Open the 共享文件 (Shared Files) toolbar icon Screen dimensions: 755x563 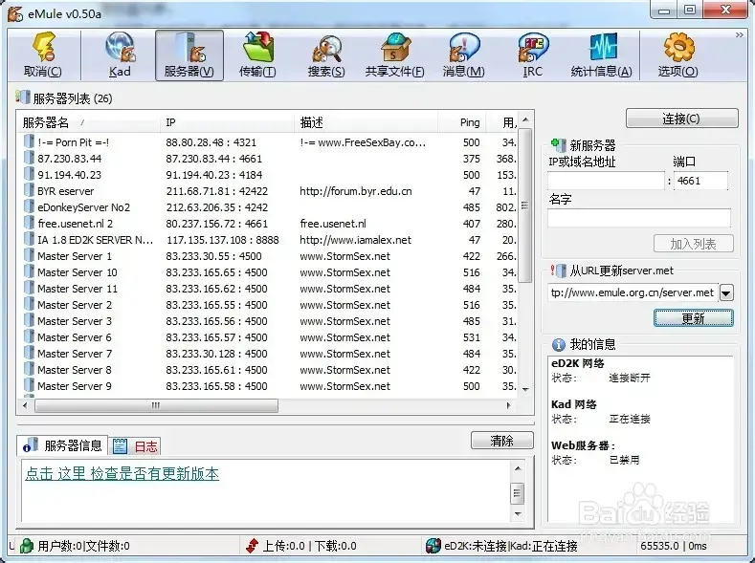(395, 55)
